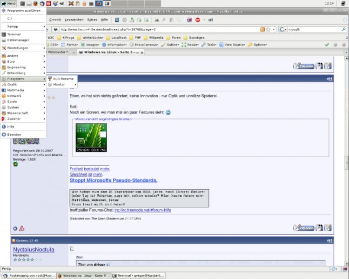Click the report post warning triangle icon

tap(22, 228)
